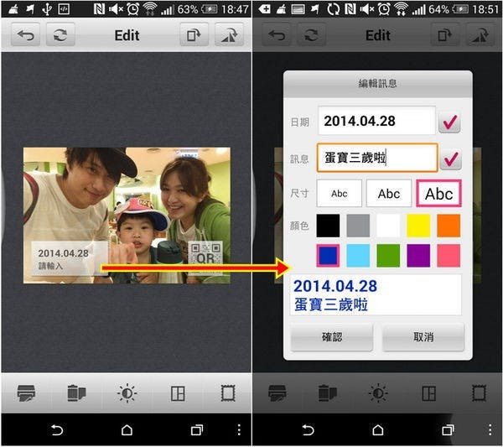Tap recent apps key on left phone

[197, 430]
